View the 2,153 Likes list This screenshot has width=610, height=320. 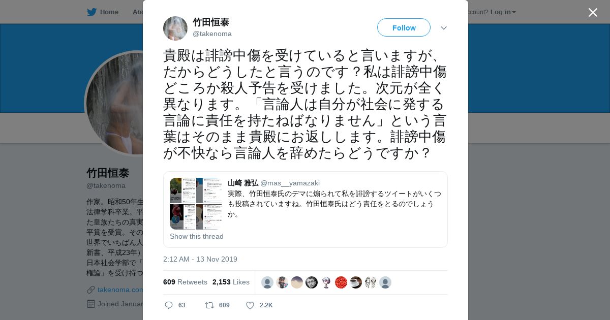(231, 282)
